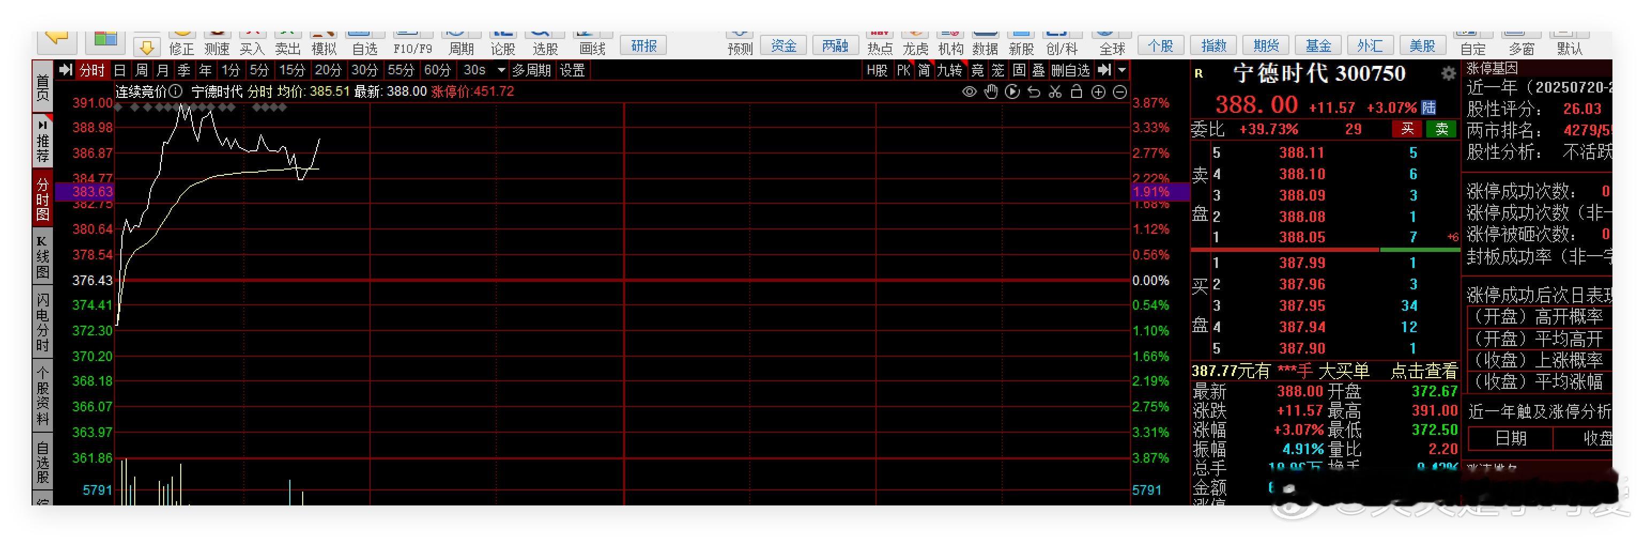
Task: Select the 15分 timeframe tab
Action: click(293, 70)
